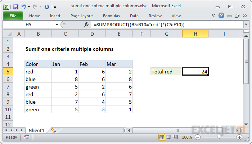Viewport: 252px width, 144px height.
Task: Open the View tab
Action: tap(176, 16)
